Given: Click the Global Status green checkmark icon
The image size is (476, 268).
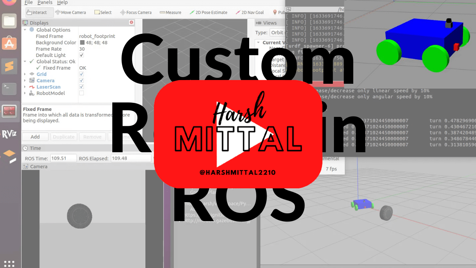Looking at the screenshot, I should coord(32,61).
